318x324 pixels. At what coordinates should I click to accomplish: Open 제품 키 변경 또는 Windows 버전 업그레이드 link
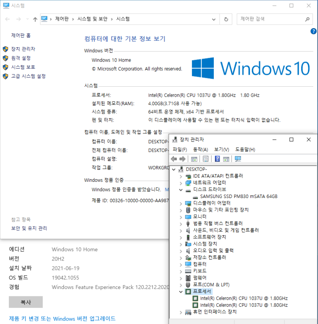[62, 319]
